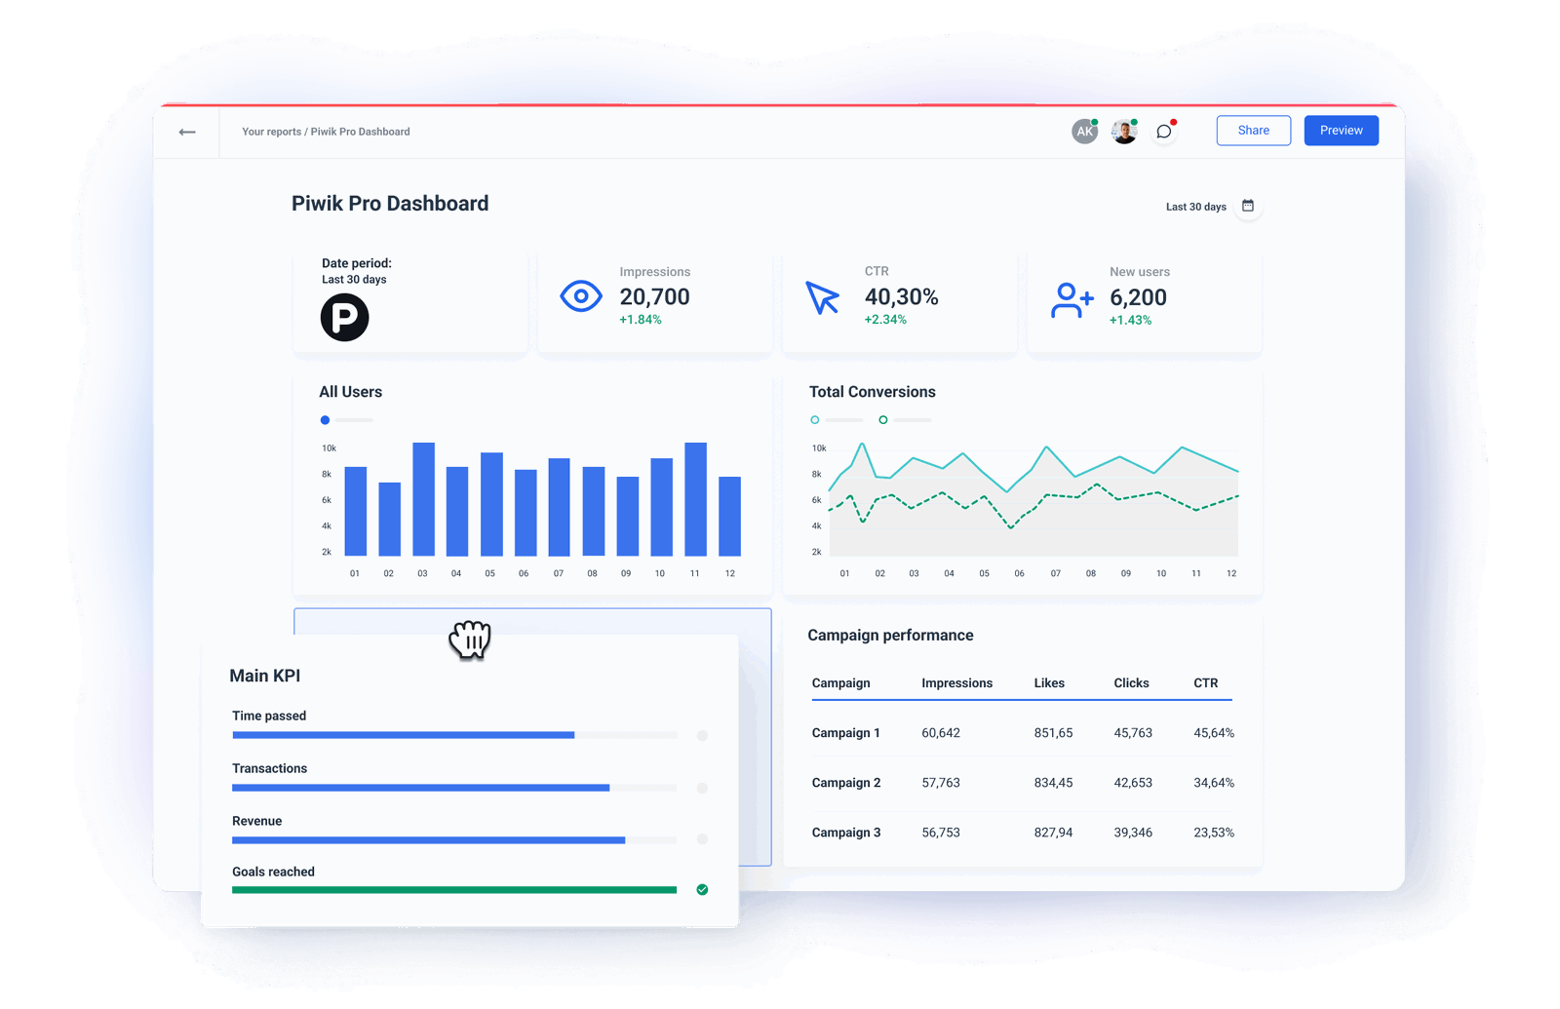The image size is (1560, 1009).
Task: Click the back arrow in the top bar
Action: coord(186,132)
